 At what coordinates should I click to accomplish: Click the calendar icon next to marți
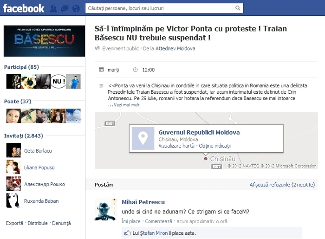(101, 70)
